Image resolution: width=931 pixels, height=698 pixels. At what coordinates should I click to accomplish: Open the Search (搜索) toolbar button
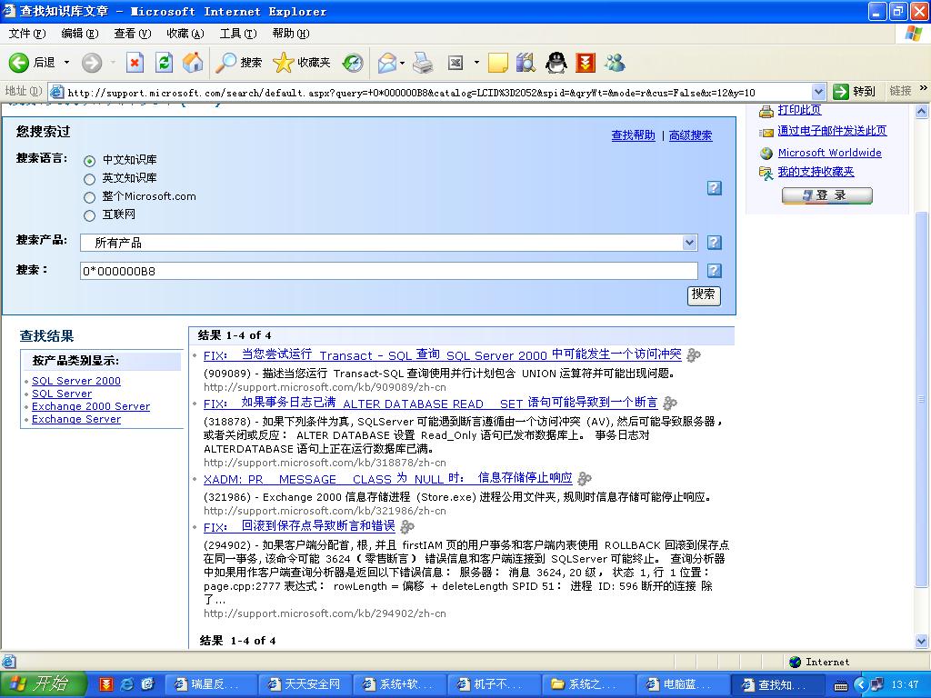point(239,63)
